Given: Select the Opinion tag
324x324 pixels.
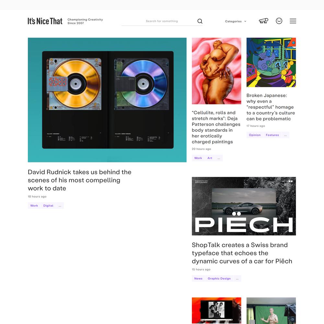Looking at the screenshot, I should 255,135.
